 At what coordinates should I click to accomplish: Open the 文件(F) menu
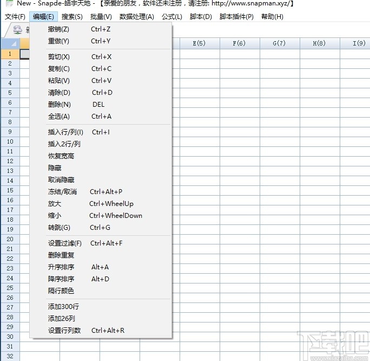point(15,17)
